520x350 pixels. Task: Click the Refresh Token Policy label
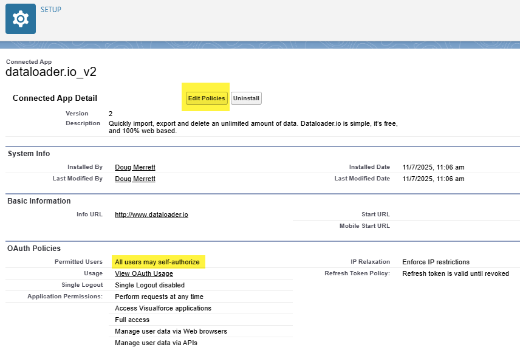coord(357,273)
